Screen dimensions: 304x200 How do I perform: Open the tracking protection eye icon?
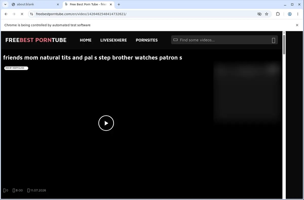click(x=259, y=14)
